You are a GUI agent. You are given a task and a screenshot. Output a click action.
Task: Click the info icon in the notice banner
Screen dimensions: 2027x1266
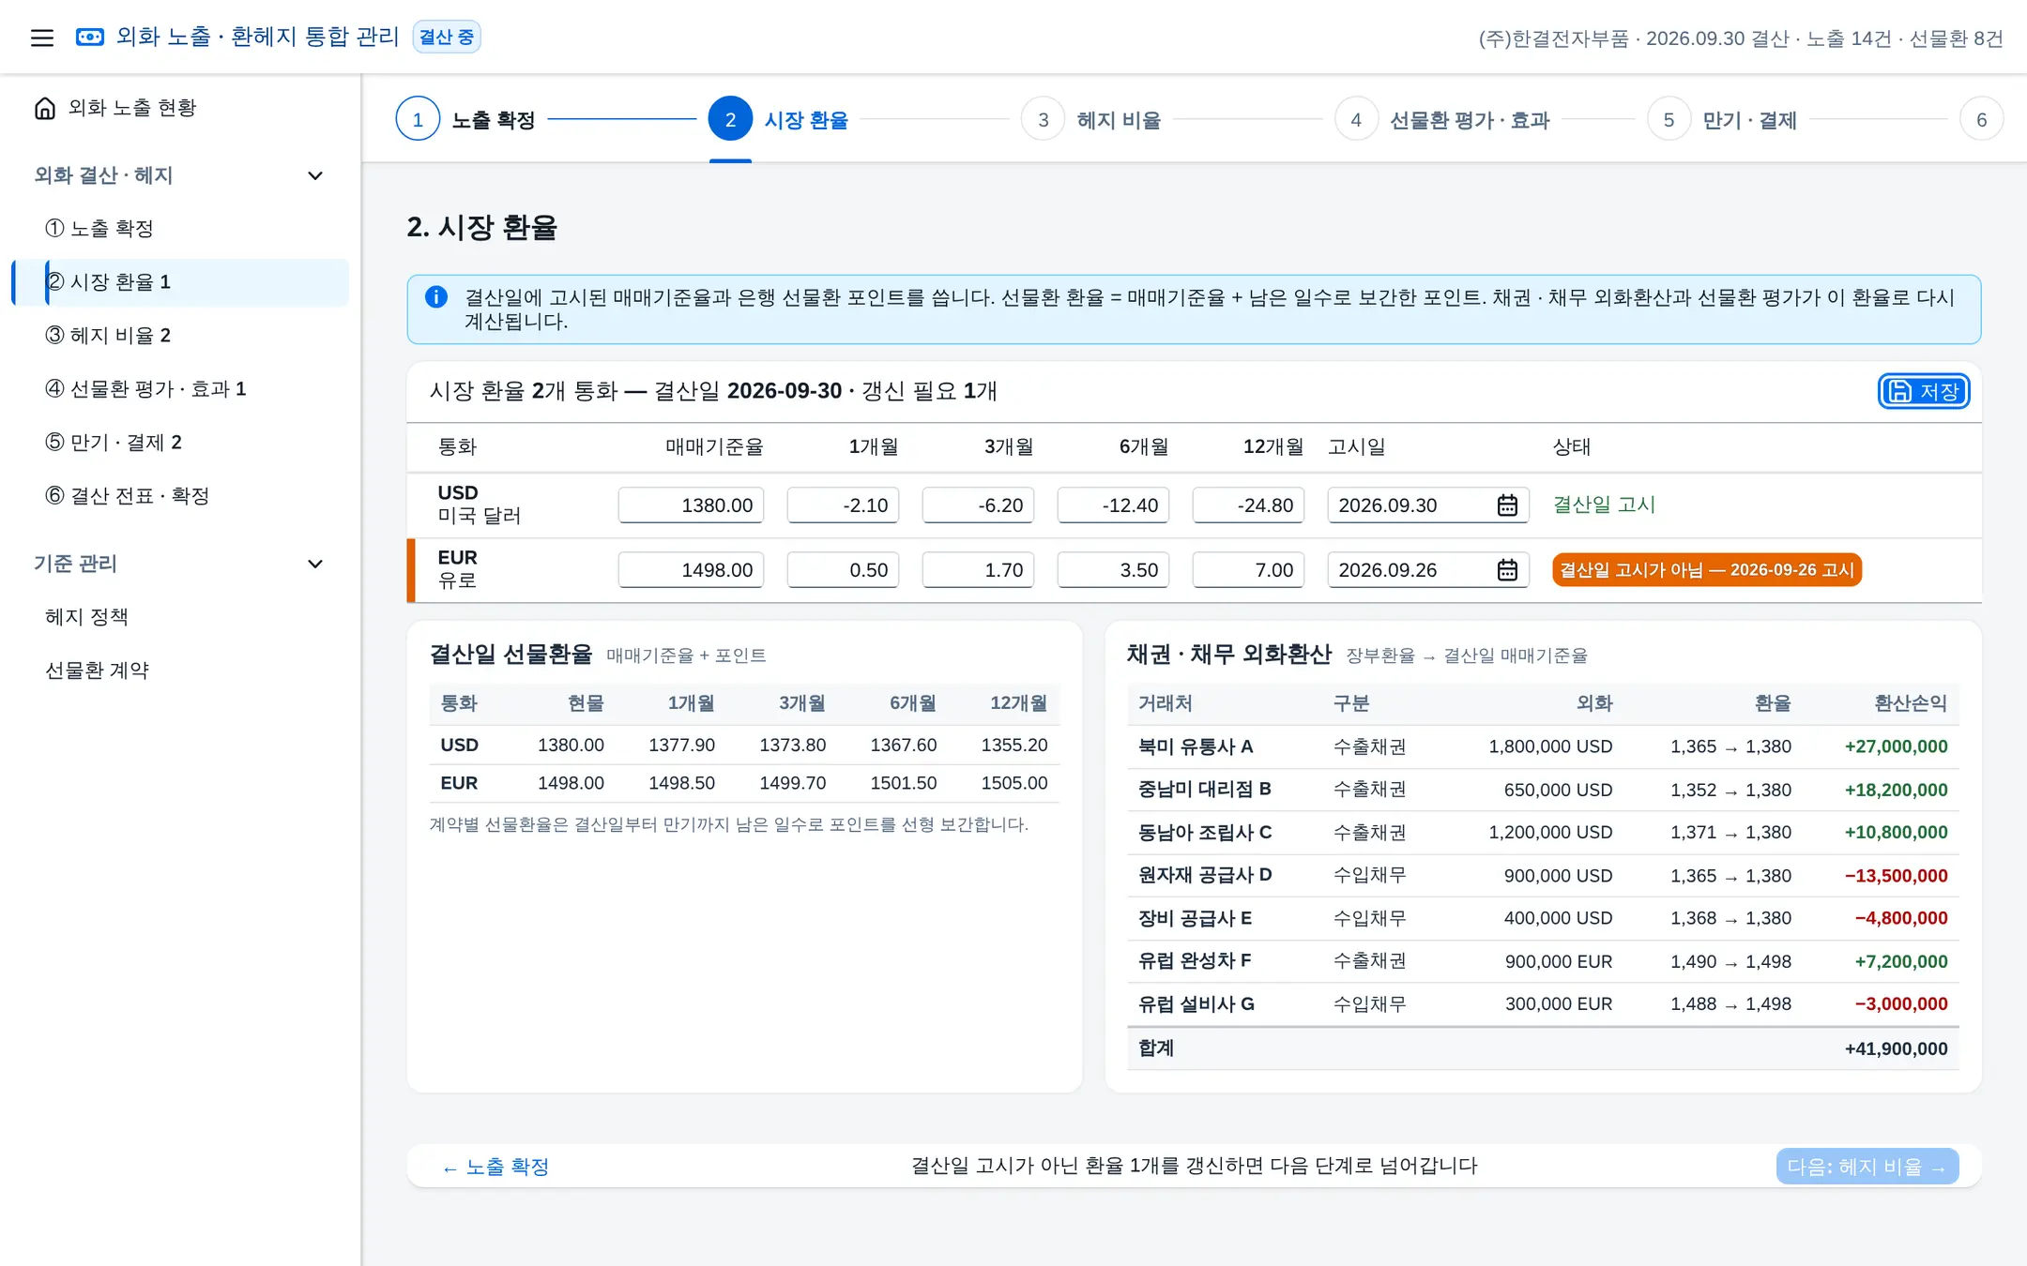[x=436, y=297]
